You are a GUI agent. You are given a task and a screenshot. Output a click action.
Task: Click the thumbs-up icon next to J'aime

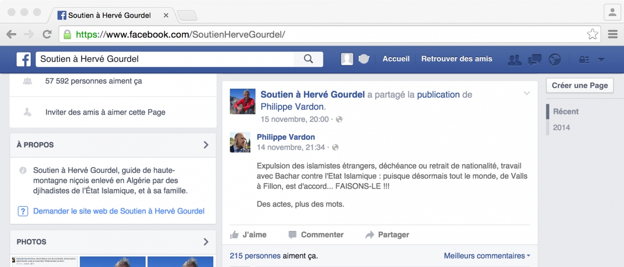[234, 234]
